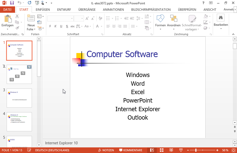Open the KOMMENTARE pane
This screenshot has width=237, height=153.
click(131, 150)
